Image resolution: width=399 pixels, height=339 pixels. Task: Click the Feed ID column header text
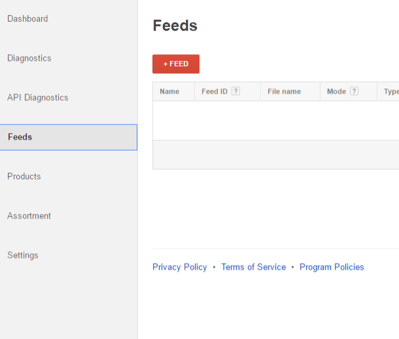click(215, 92)
